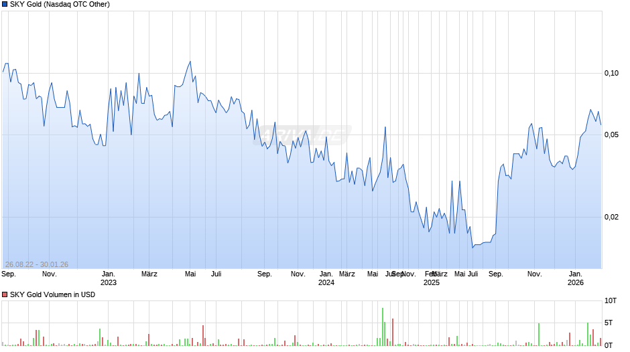Click the green volume bar near Nov. 2025
This screenshot has width=630, height=352.
coord(539,335)
